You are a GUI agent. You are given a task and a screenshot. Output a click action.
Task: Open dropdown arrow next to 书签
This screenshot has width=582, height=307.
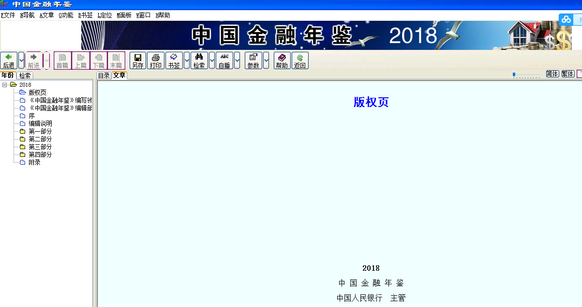[x=187, y=61]
